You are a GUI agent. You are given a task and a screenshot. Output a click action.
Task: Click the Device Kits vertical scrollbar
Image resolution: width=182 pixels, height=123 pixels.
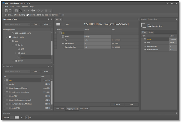coord(52,93)
